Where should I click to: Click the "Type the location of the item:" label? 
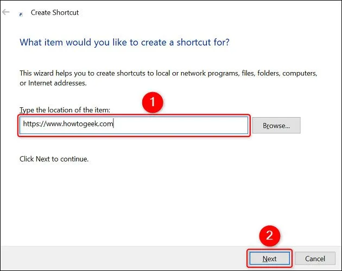[65, 110]
